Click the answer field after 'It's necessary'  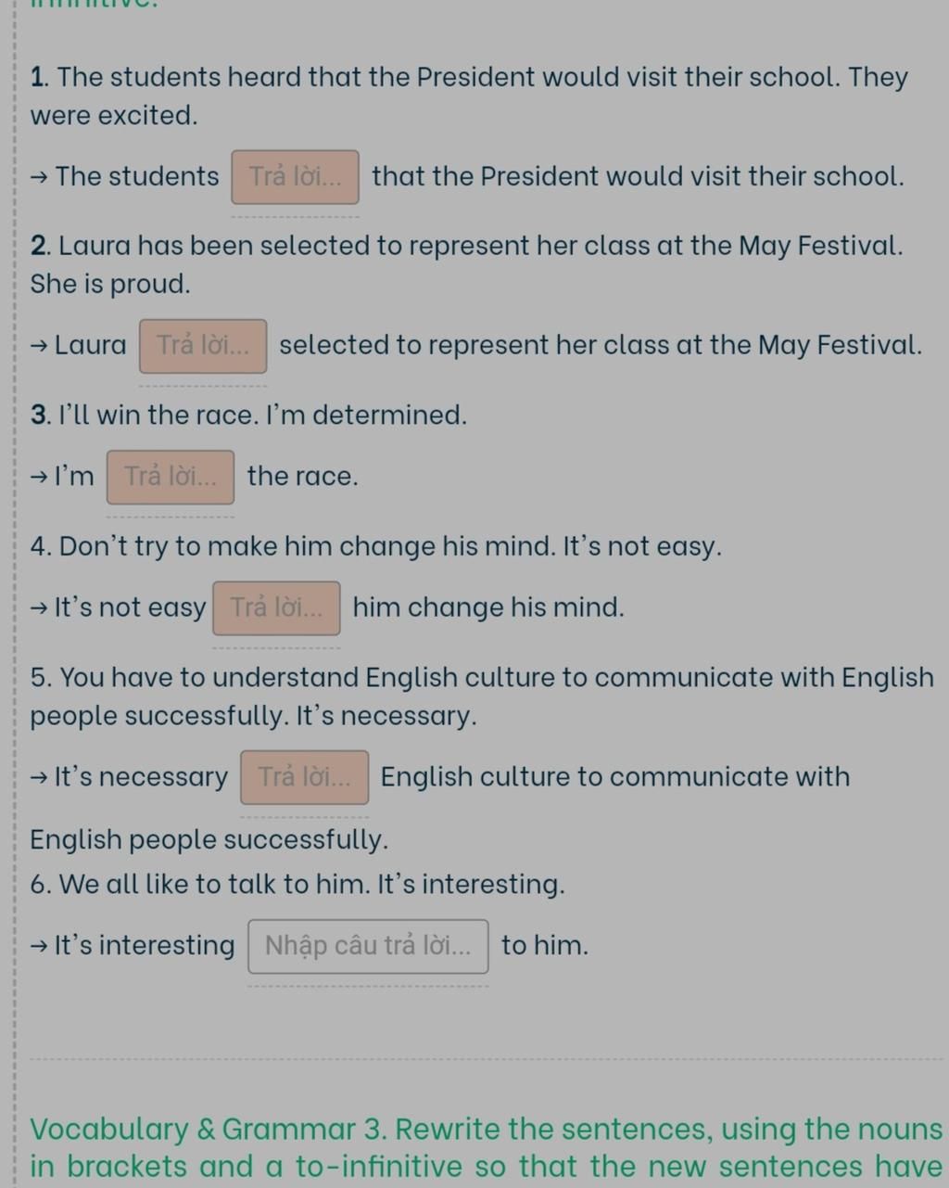304,777
